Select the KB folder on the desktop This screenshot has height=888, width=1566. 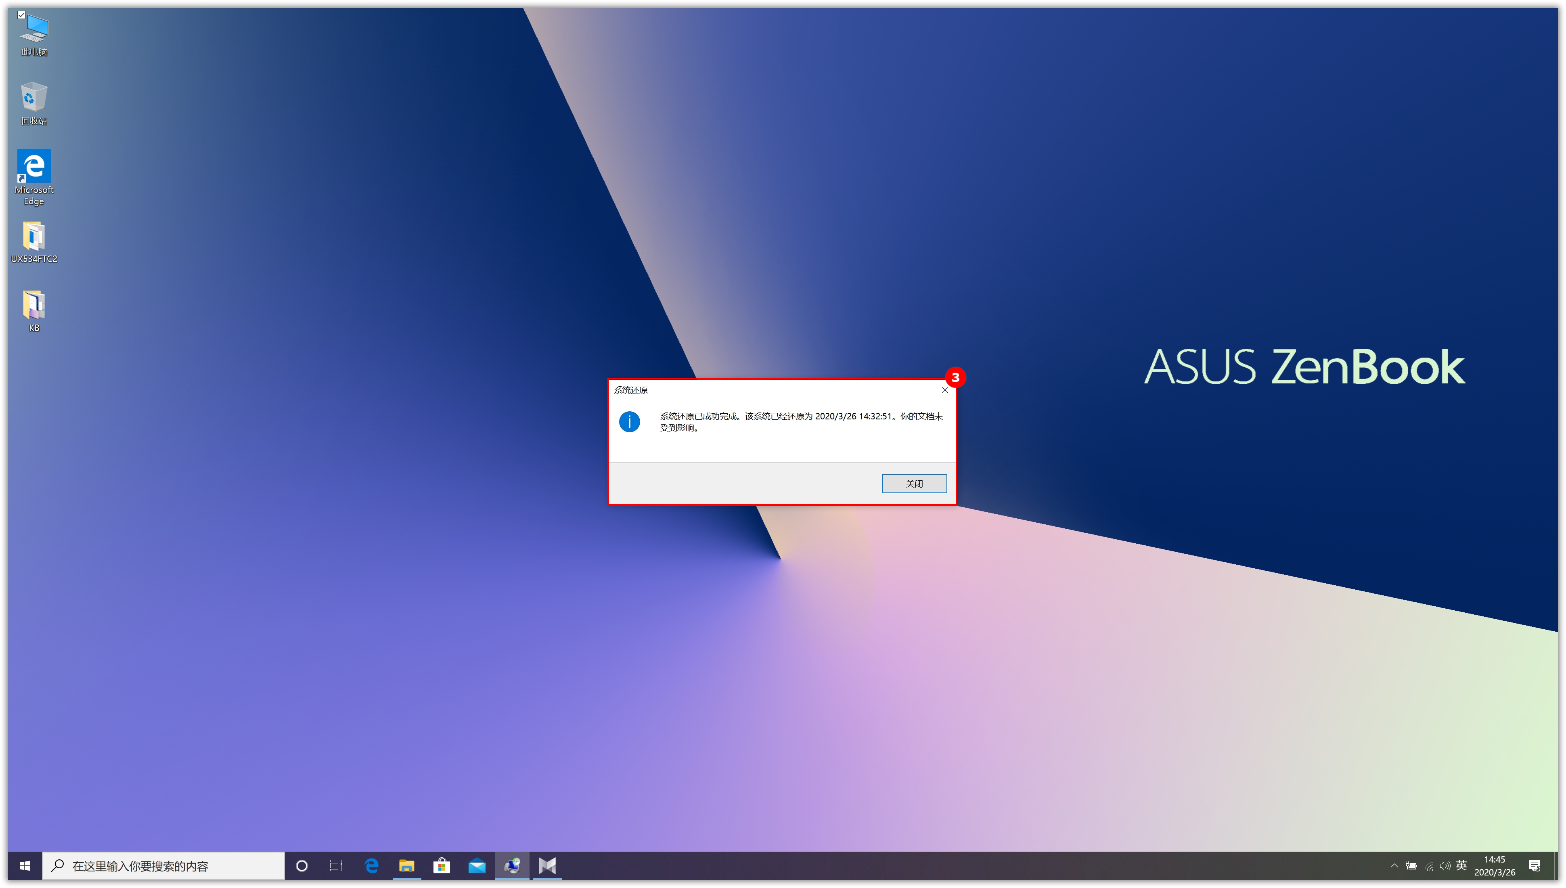coord(34,310)
